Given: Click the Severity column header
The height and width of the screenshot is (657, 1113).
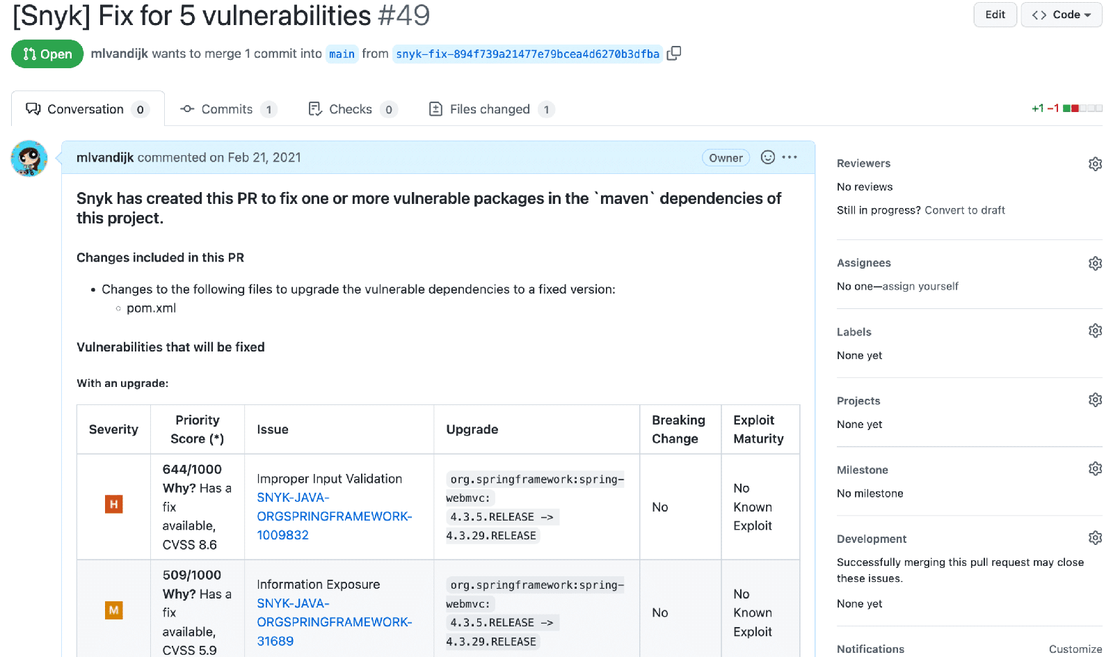Looking at the screenshot, I should pyautogui.click(x=113, y=429).
